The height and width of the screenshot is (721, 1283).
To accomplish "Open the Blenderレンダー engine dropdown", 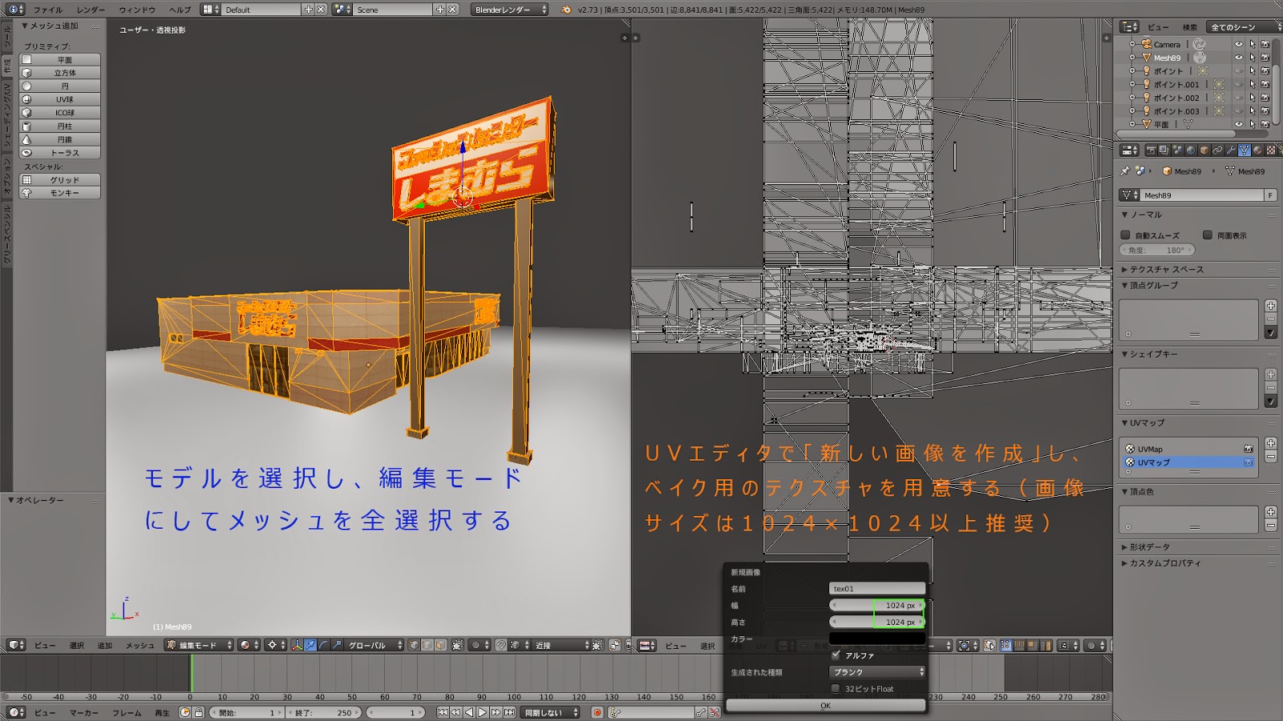I will point(510,10).
